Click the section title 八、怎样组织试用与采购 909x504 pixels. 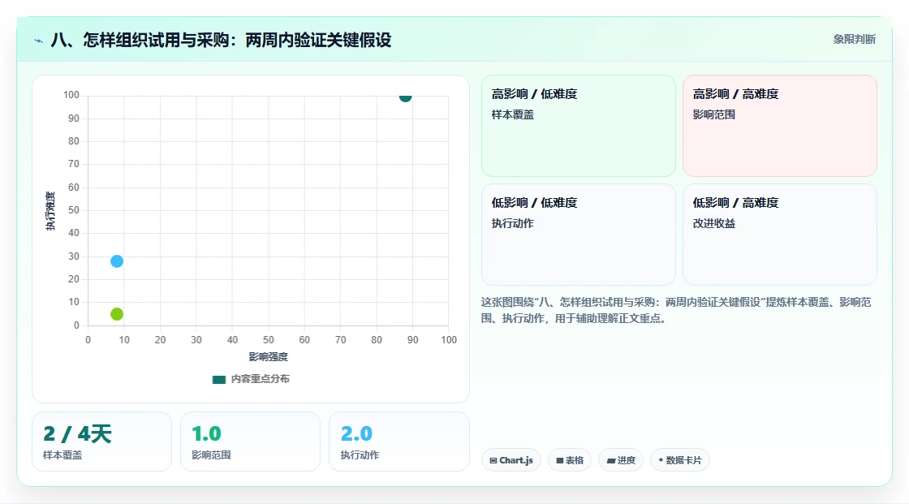pos(221,40)
